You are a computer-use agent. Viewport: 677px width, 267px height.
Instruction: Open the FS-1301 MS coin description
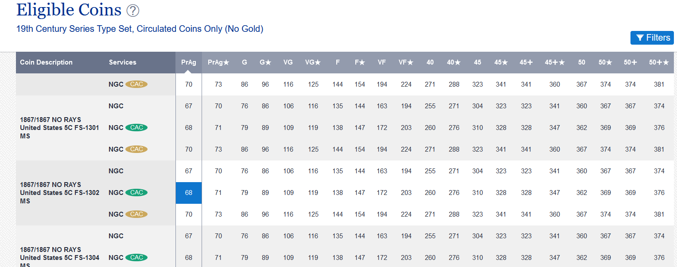(59, 128)
